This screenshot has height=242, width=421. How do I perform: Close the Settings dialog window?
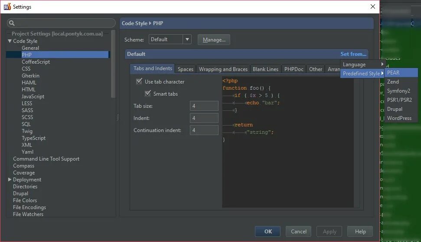pos(373,6)
